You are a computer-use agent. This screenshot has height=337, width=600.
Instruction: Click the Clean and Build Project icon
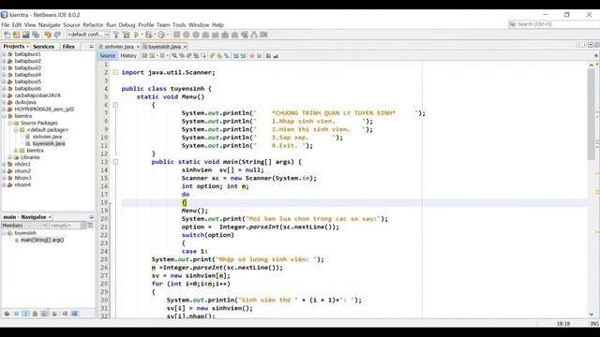tap(126, 35)
